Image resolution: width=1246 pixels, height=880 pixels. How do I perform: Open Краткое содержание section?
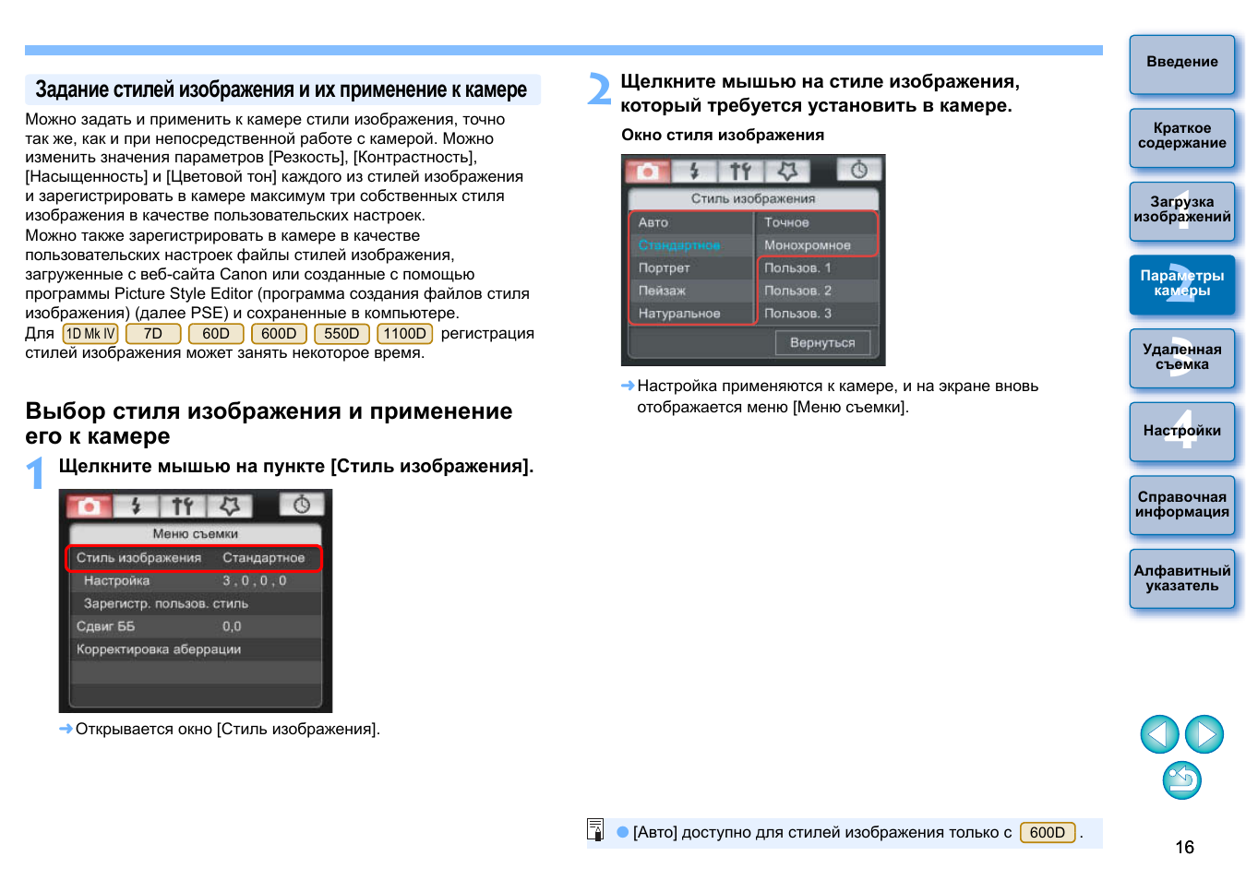pyautogui.click(x=1182, y=137)
